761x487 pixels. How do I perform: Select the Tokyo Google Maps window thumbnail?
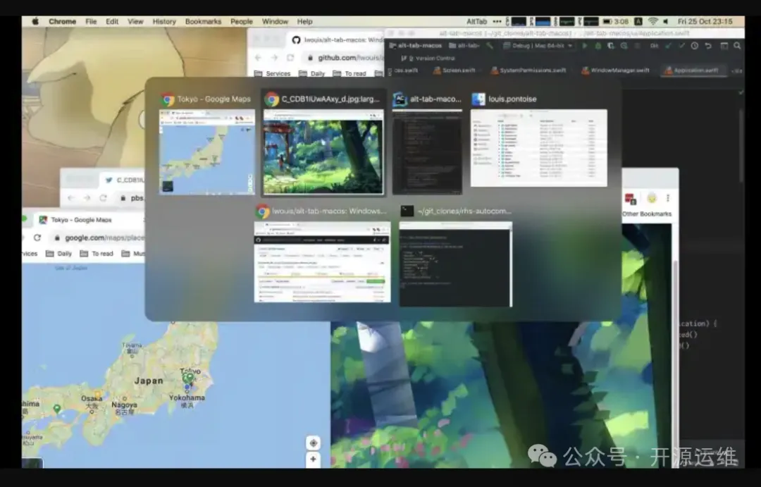(206, 151)
